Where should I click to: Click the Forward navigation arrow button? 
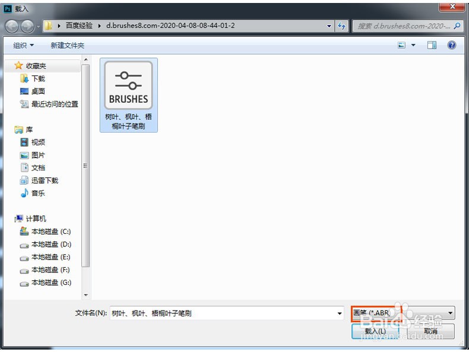click(27, 26)
